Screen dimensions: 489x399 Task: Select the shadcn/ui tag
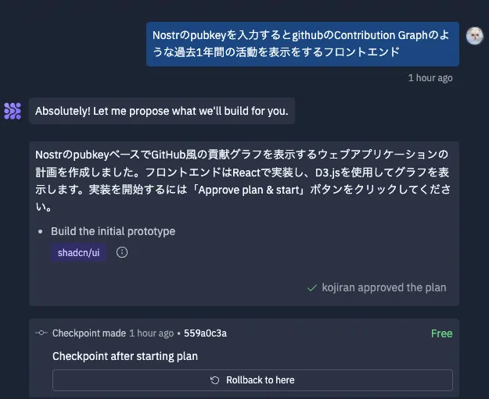click(x=78, y=252)
